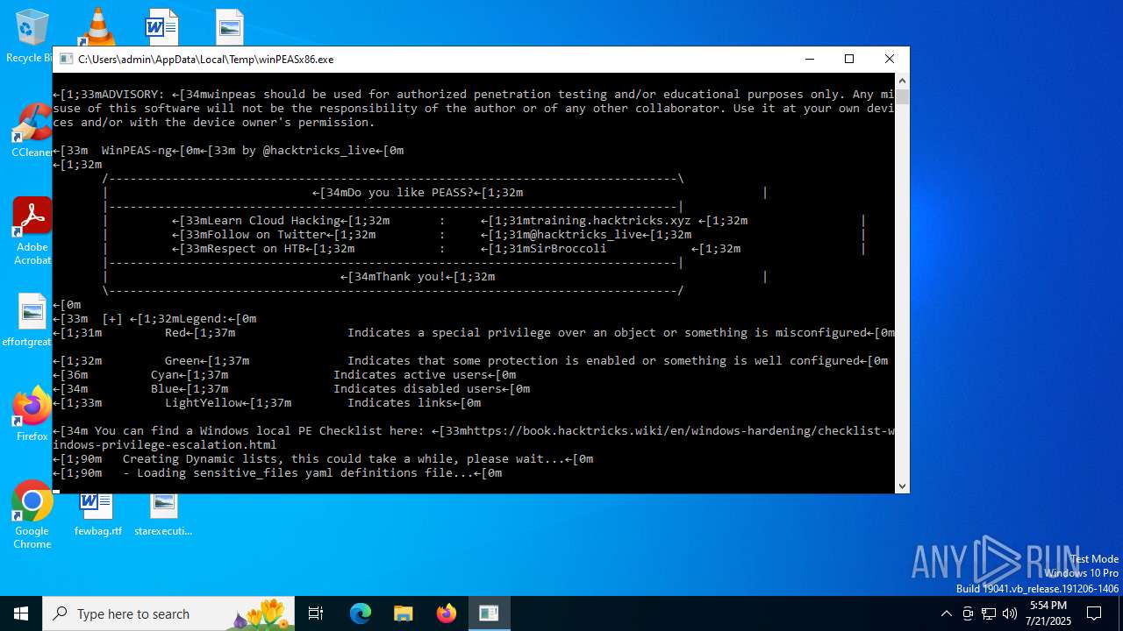The width and height of the screenshot is (1123, 631).
Task: Launch VLC media player from the desktop
Action: pyautogui.click(x=98, y=26)
